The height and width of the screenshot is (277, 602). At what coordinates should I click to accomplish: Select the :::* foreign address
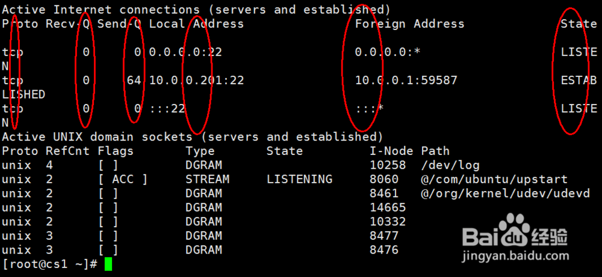pos(369,109)
